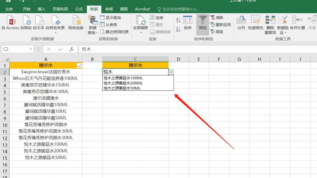This screenshot has height=178, width=317.
Task: Click the Tell Me search box
Action: pyautogui.click(x=179, y=9)
